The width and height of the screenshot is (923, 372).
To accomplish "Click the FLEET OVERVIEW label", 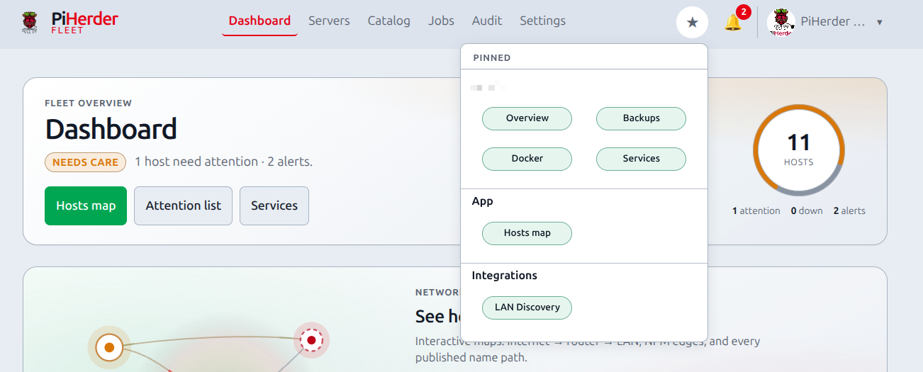I will (x=89, y=103).
